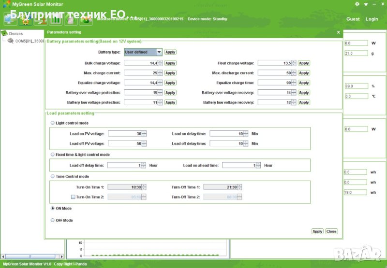Select the OFF Mode radio button
The height and width of the screenshot is (268, 387).
click(53, 220)
